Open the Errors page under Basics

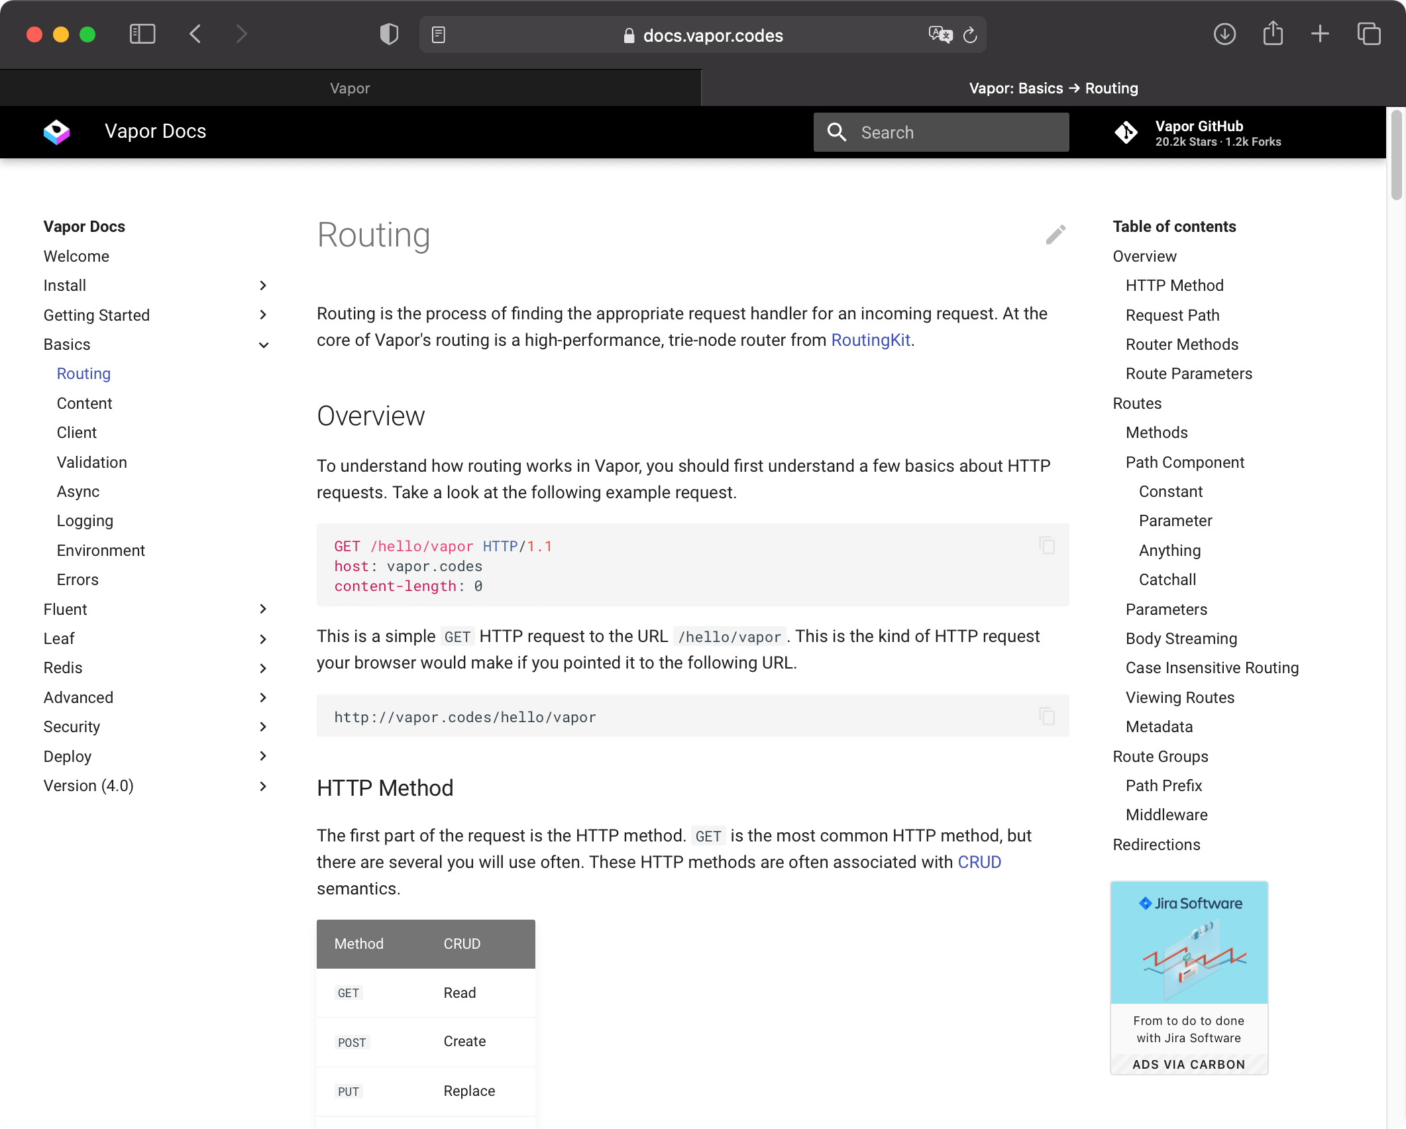pyautogui.click(x=78, y=580)
